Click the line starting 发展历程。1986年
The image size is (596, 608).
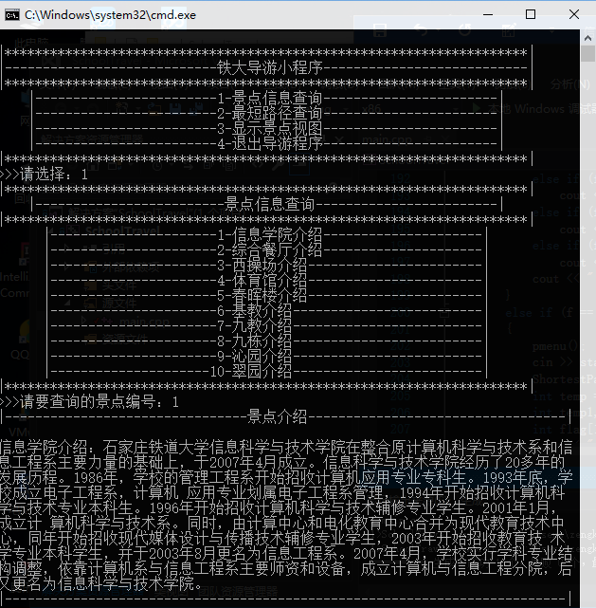[286, 478]
